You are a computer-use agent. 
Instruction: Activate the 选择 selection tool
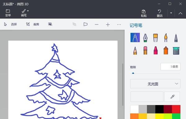11,24
